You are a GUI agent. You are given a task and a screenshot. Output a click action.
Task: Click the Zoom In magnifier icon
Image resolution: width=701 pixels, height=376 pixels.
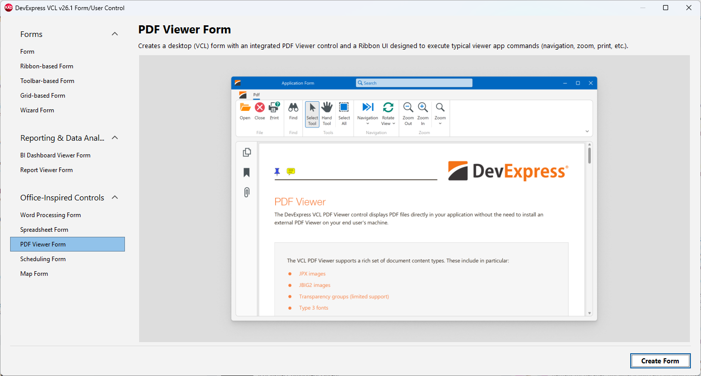(x=423, y=107)
